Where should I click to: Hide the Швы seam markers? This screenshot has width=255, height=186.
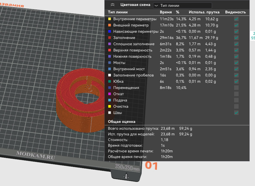(x=236, y=112)
